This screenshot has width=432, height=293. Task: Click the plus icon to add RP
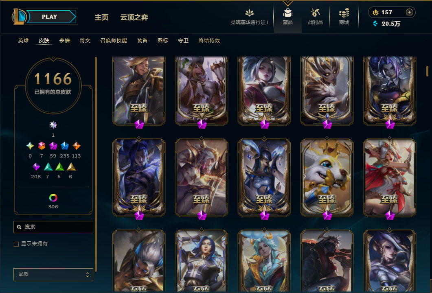coord(410,12)
